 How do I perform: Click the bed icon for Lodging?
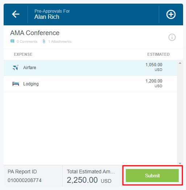coord(16,84)
